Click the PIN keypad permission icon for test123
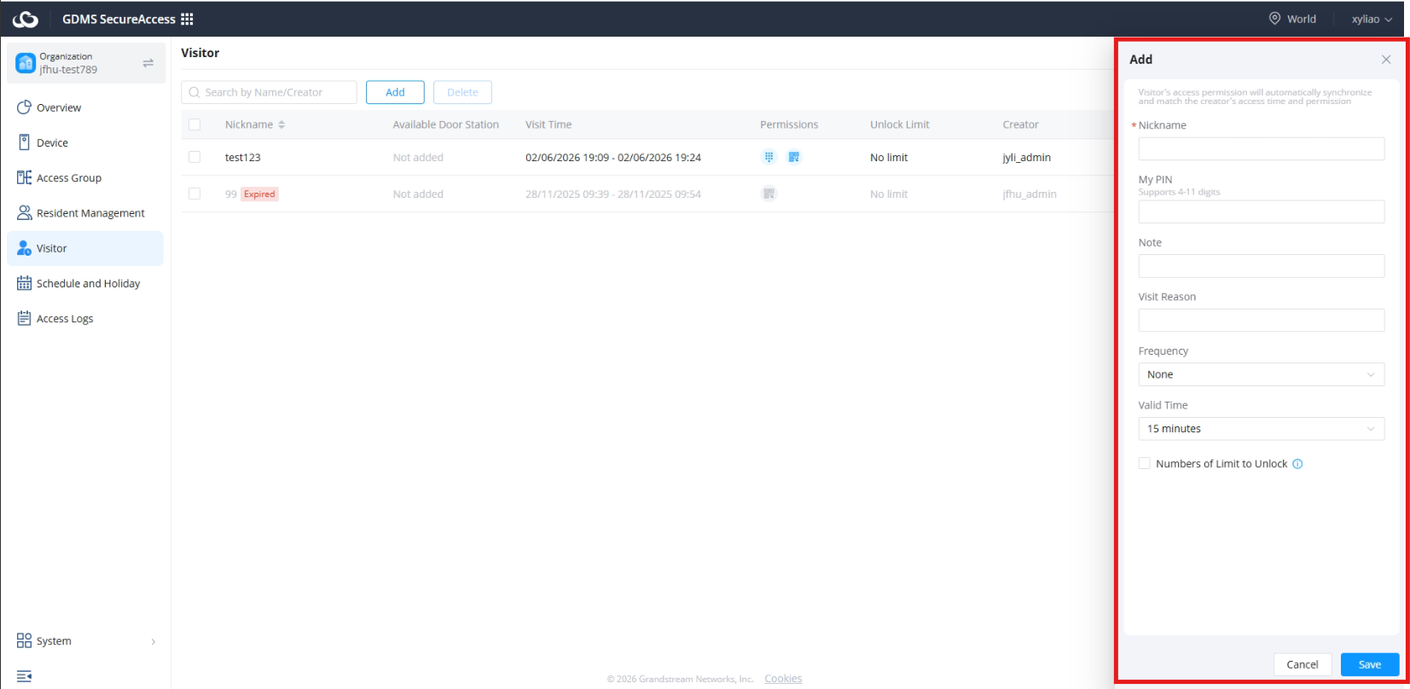The image size is (1410, 689). (x=769, y=157)
